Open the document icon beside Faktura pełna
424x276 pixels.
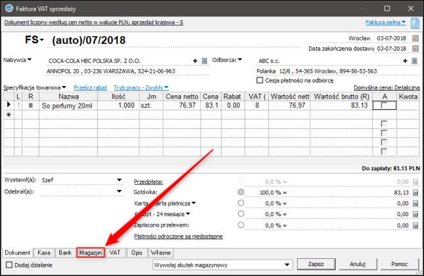(x=415, y=23)
